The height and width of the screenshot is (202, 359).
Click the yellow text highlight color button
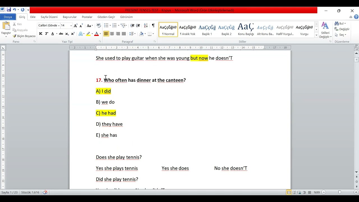point(88,34)
